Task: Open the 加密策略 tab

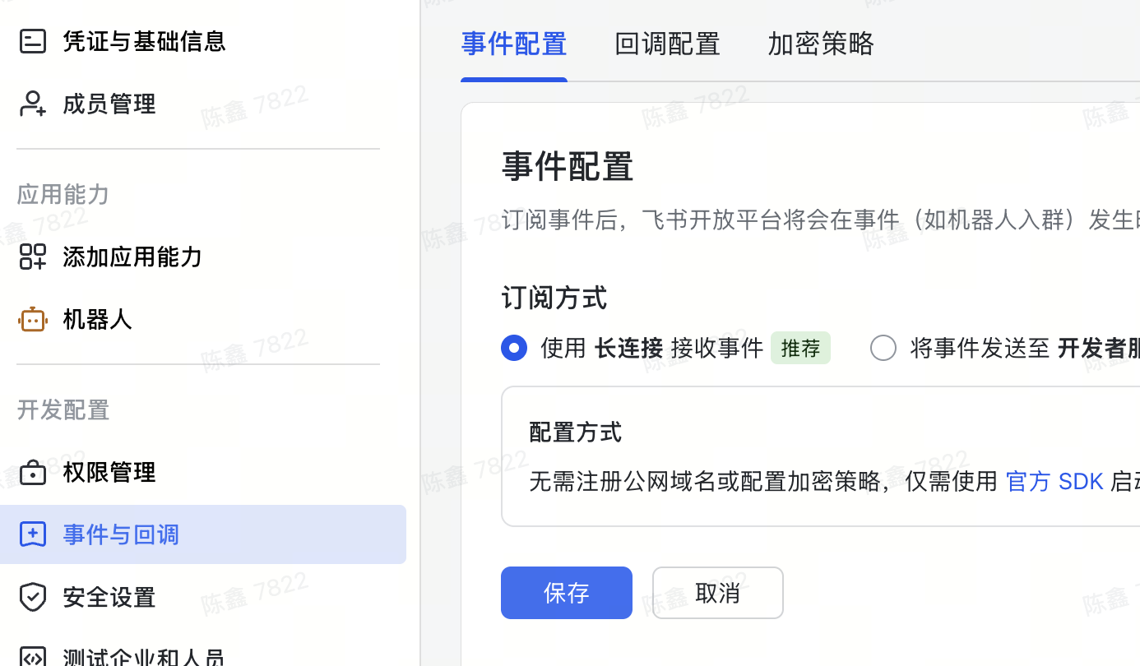Action: coord(820,44)
